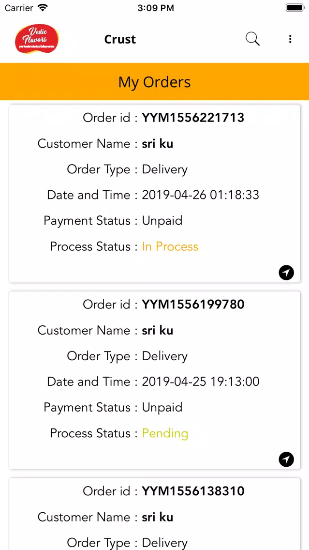Open order id YYM1556138310
This screenshot has width=309, height=550.
(x=193, y=491)
